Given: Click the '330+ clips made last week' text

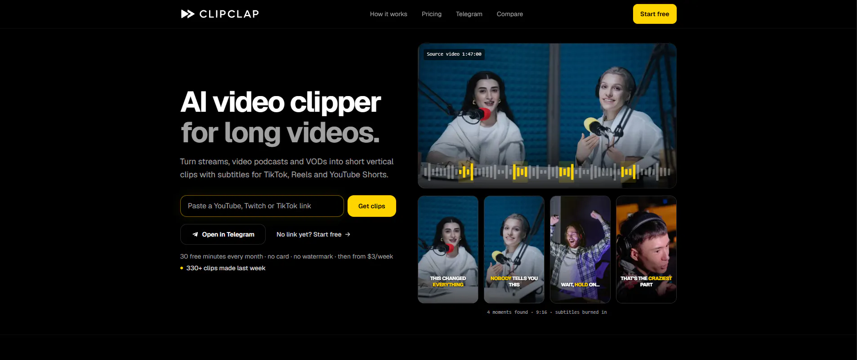Looking at the screenshot, I should coord(226,268).
